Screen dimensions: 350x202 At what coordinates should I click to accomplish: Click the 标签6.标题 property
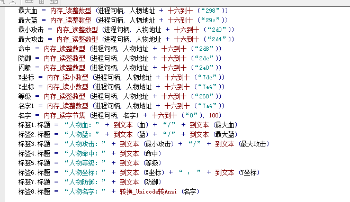(34, 172)
